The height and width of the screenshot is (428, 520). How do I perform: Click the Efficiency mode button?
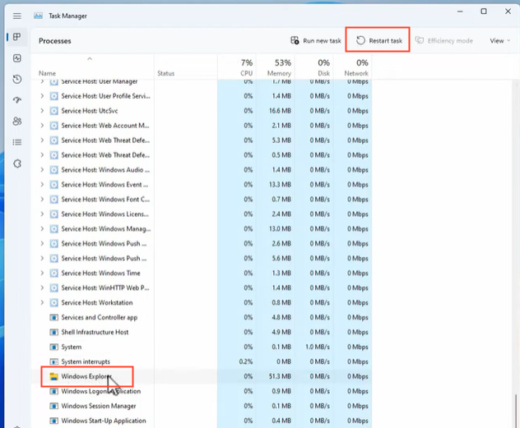tap(444, 40)
